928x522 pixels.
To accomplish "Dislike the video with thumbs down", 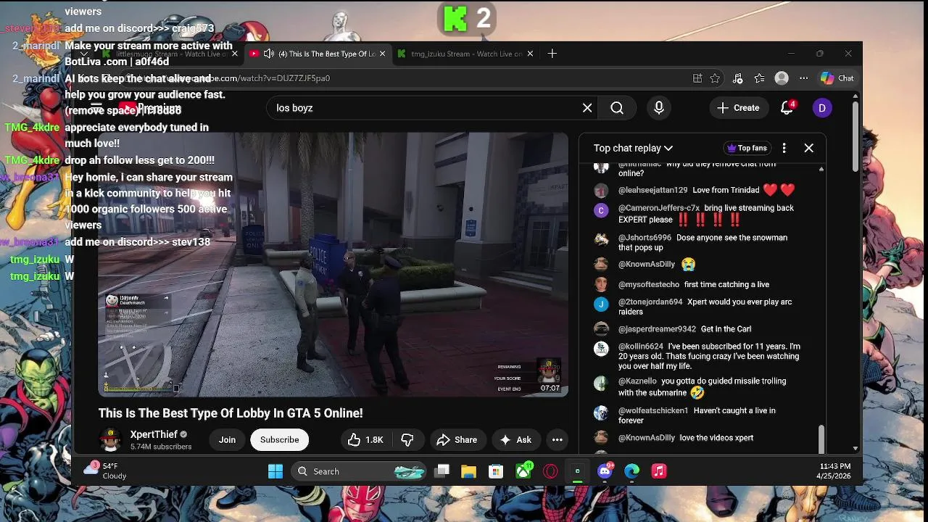I will pyautogui.click(x=407, y=440).
